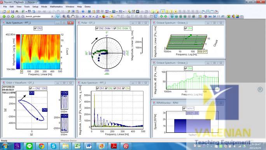Viewport: 266px width, 150px height.
Task: Click the green left arrow icon
Action: [161, 16]
